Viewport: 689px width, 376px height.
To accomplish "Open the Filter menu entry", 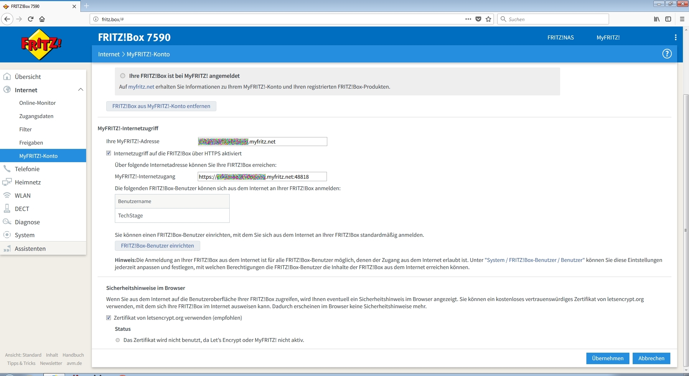I will click(x=25, y=130).
